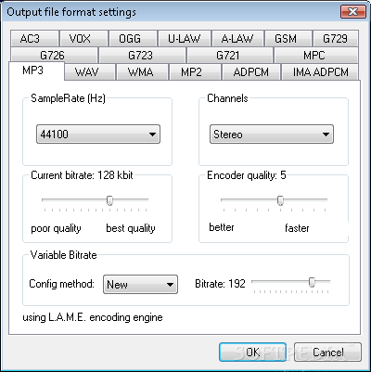Click the 'best quality' label
The image size is (371, 372).
coord(131,228)
